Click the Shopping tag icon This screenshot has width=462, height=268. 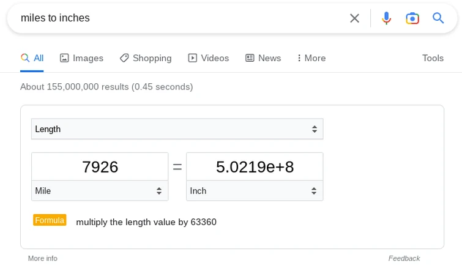(124, 58)
